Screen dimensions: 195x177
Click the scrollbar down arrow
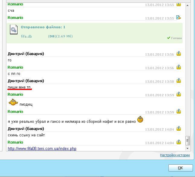187,148
